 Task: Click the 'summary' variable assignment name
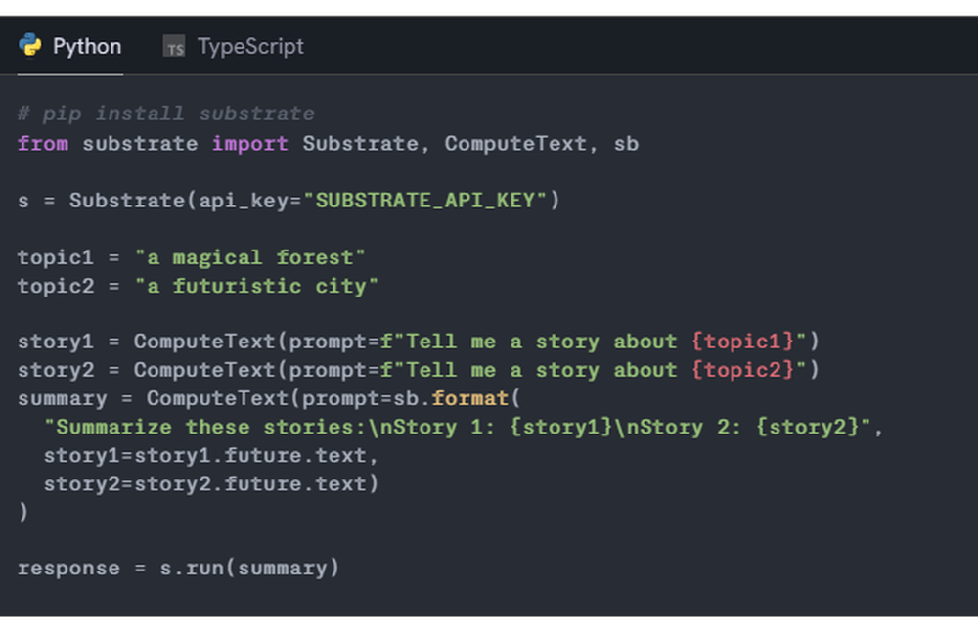point(63,398)
